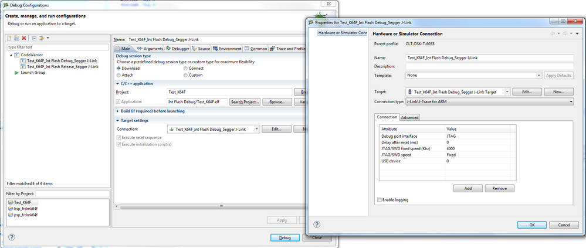The image size is (586, 248).
Task: Enable the Enable logging checkbox
Action: (x=380, y=200)
